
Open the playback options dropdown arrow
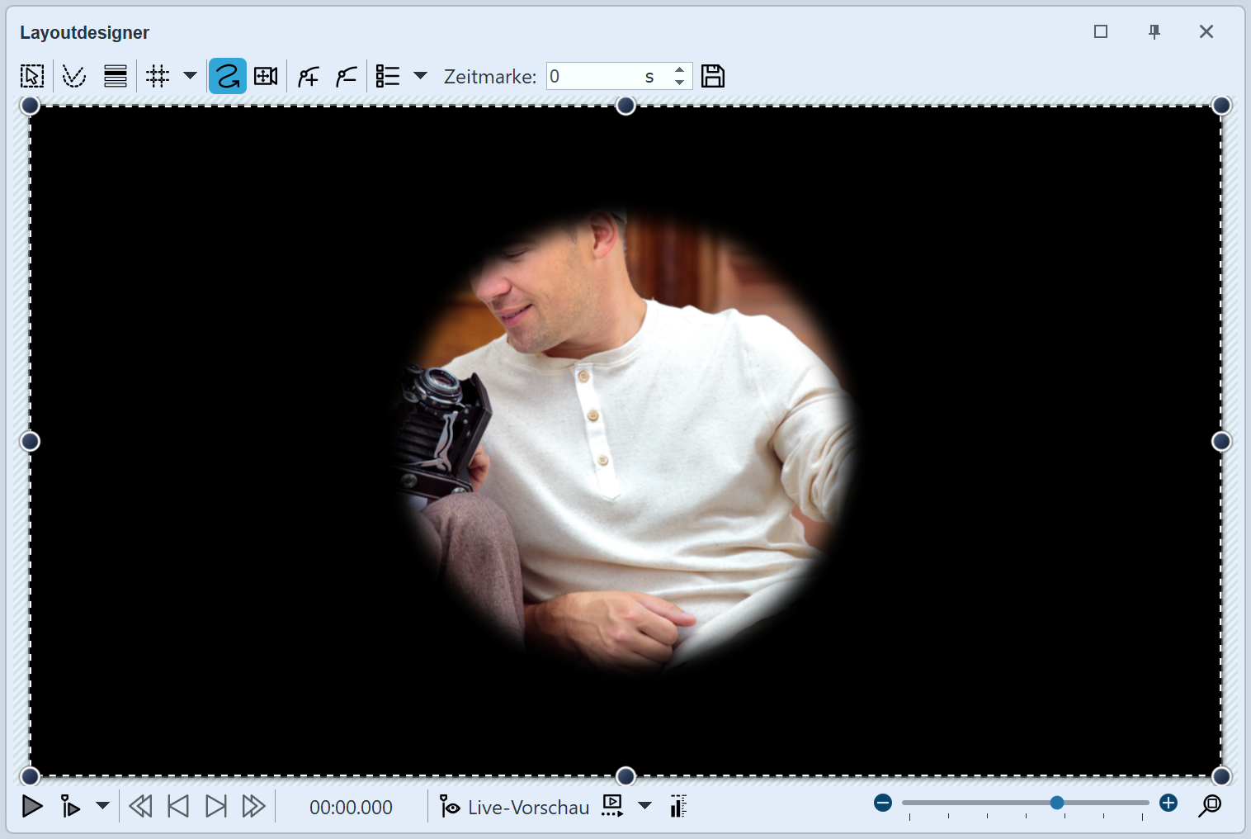pos(102,806)
